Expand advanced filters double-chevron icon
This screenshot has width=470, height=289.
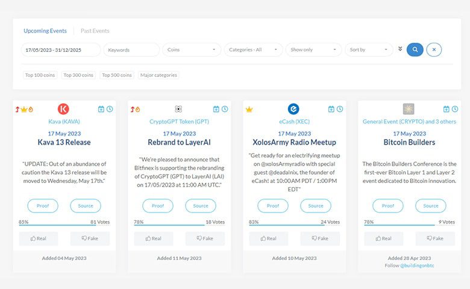tap(400, 49)
